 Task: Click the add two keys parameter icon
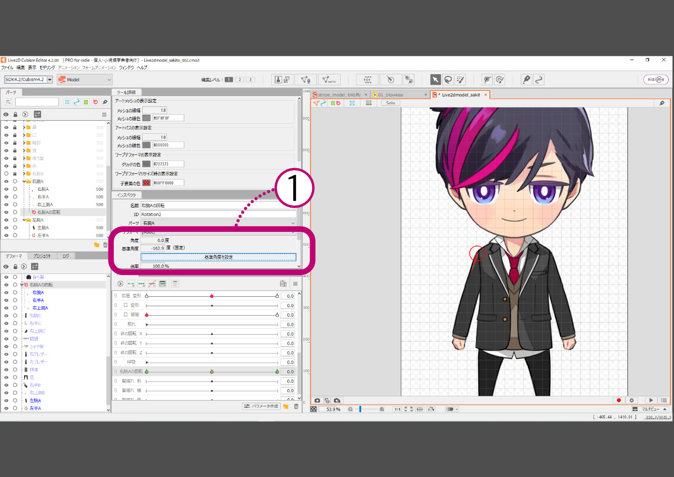131,284
